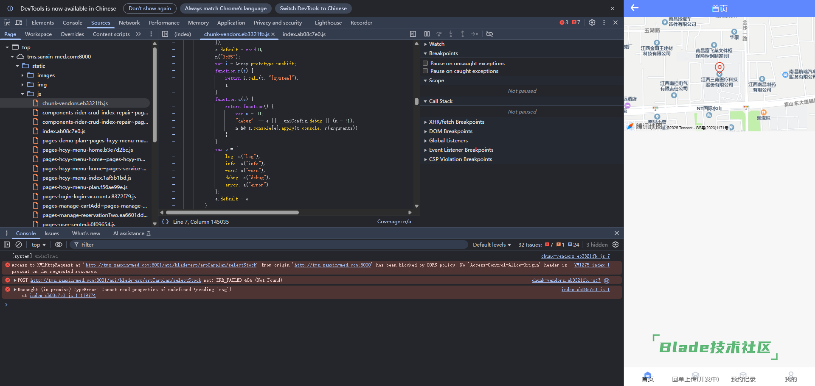Select the Workspace navigator tab
The height and width of the screenshot is (386, 815).
(x=38, y=34)
